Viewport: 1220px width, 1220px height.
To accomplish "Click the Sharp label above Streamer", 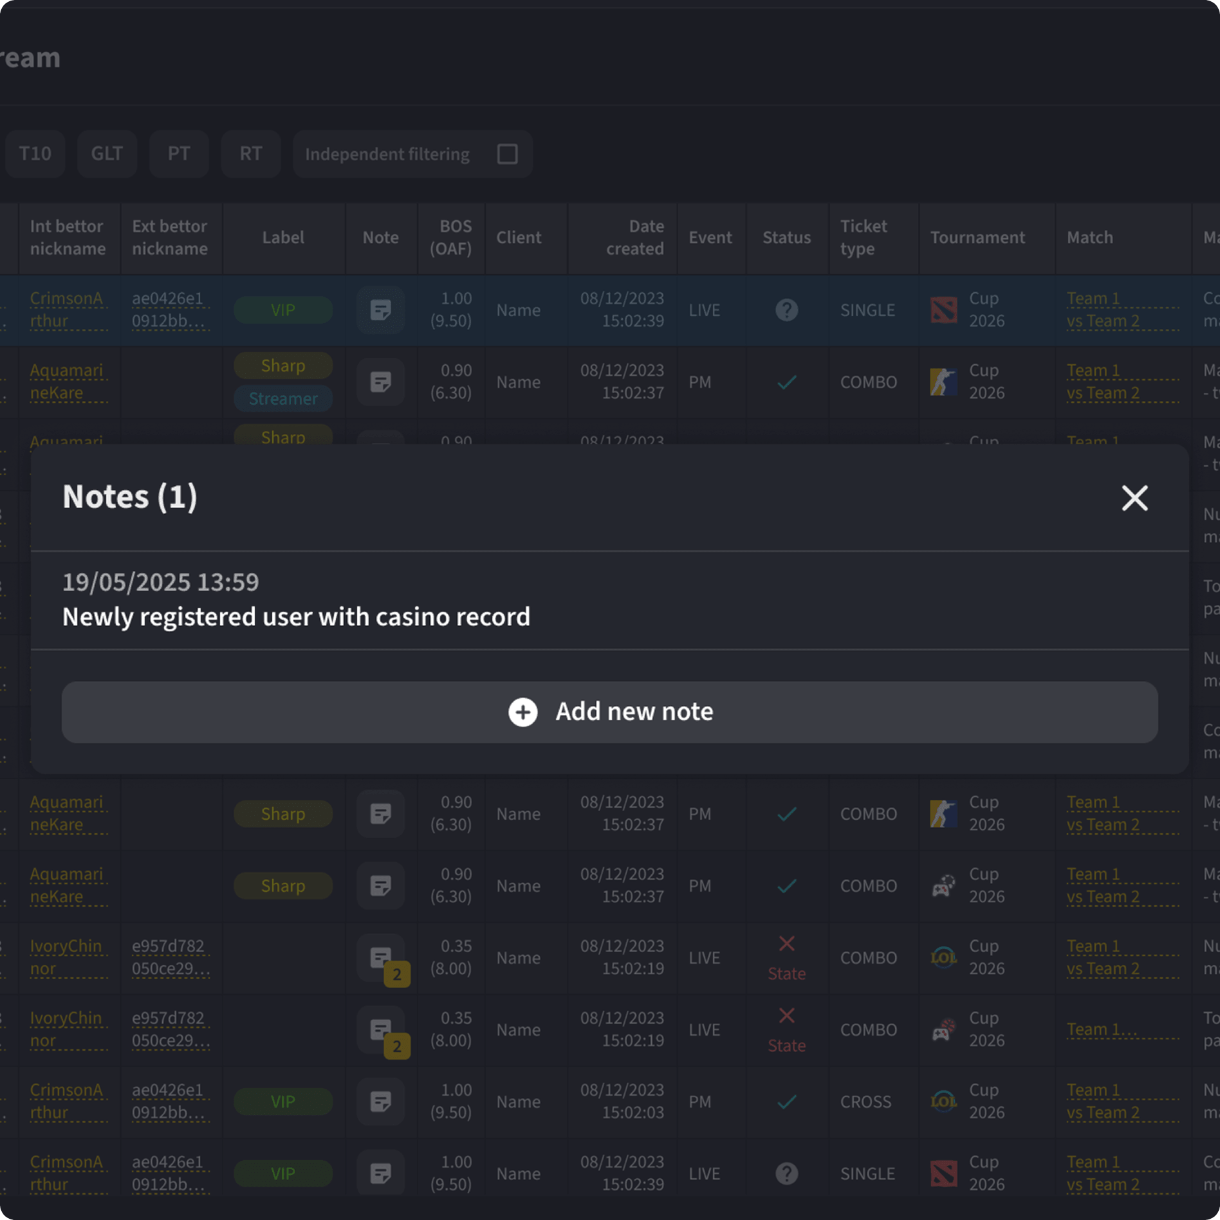I will coord(283,365).
